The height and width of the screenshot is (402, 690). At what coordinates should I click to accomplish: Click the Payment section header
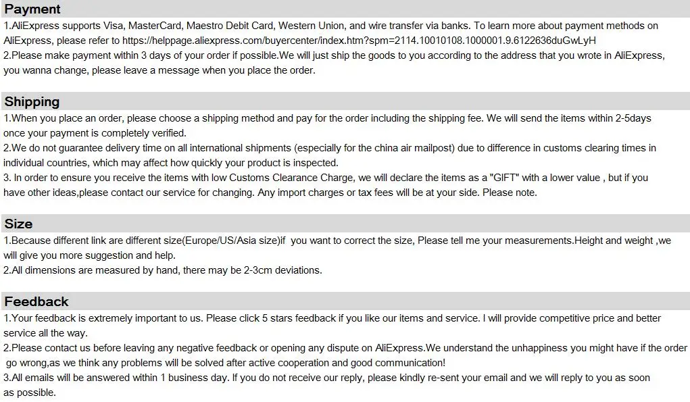tap(32, 9)
